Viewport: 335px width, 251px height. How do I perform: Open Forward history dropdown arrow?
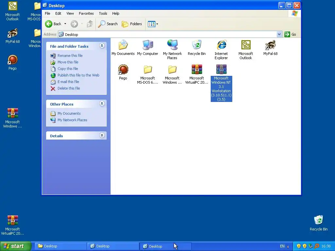[x=82, y=24]
